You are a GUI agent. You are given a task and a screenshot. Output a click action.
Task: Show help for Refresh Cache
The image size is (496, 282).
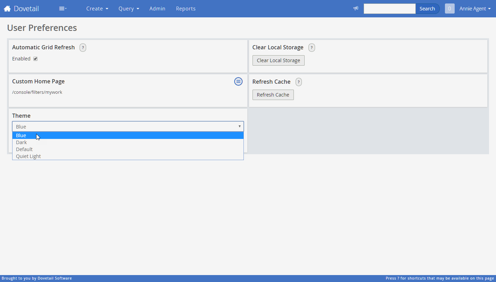pos(299,82)
